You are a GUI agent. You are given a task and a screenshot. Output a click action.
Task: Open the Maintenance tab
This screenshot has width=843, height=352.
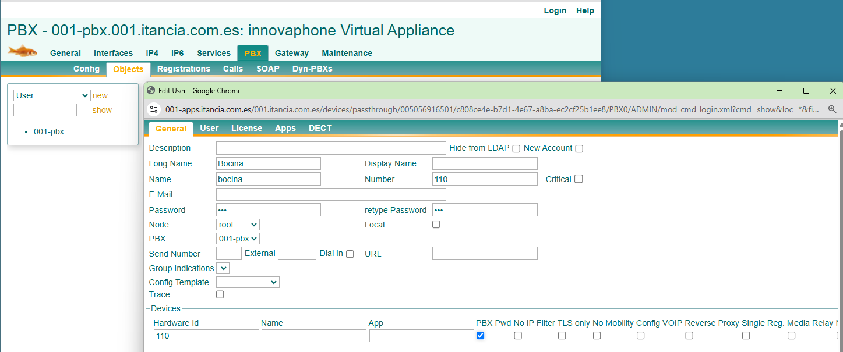click(347, 53)
